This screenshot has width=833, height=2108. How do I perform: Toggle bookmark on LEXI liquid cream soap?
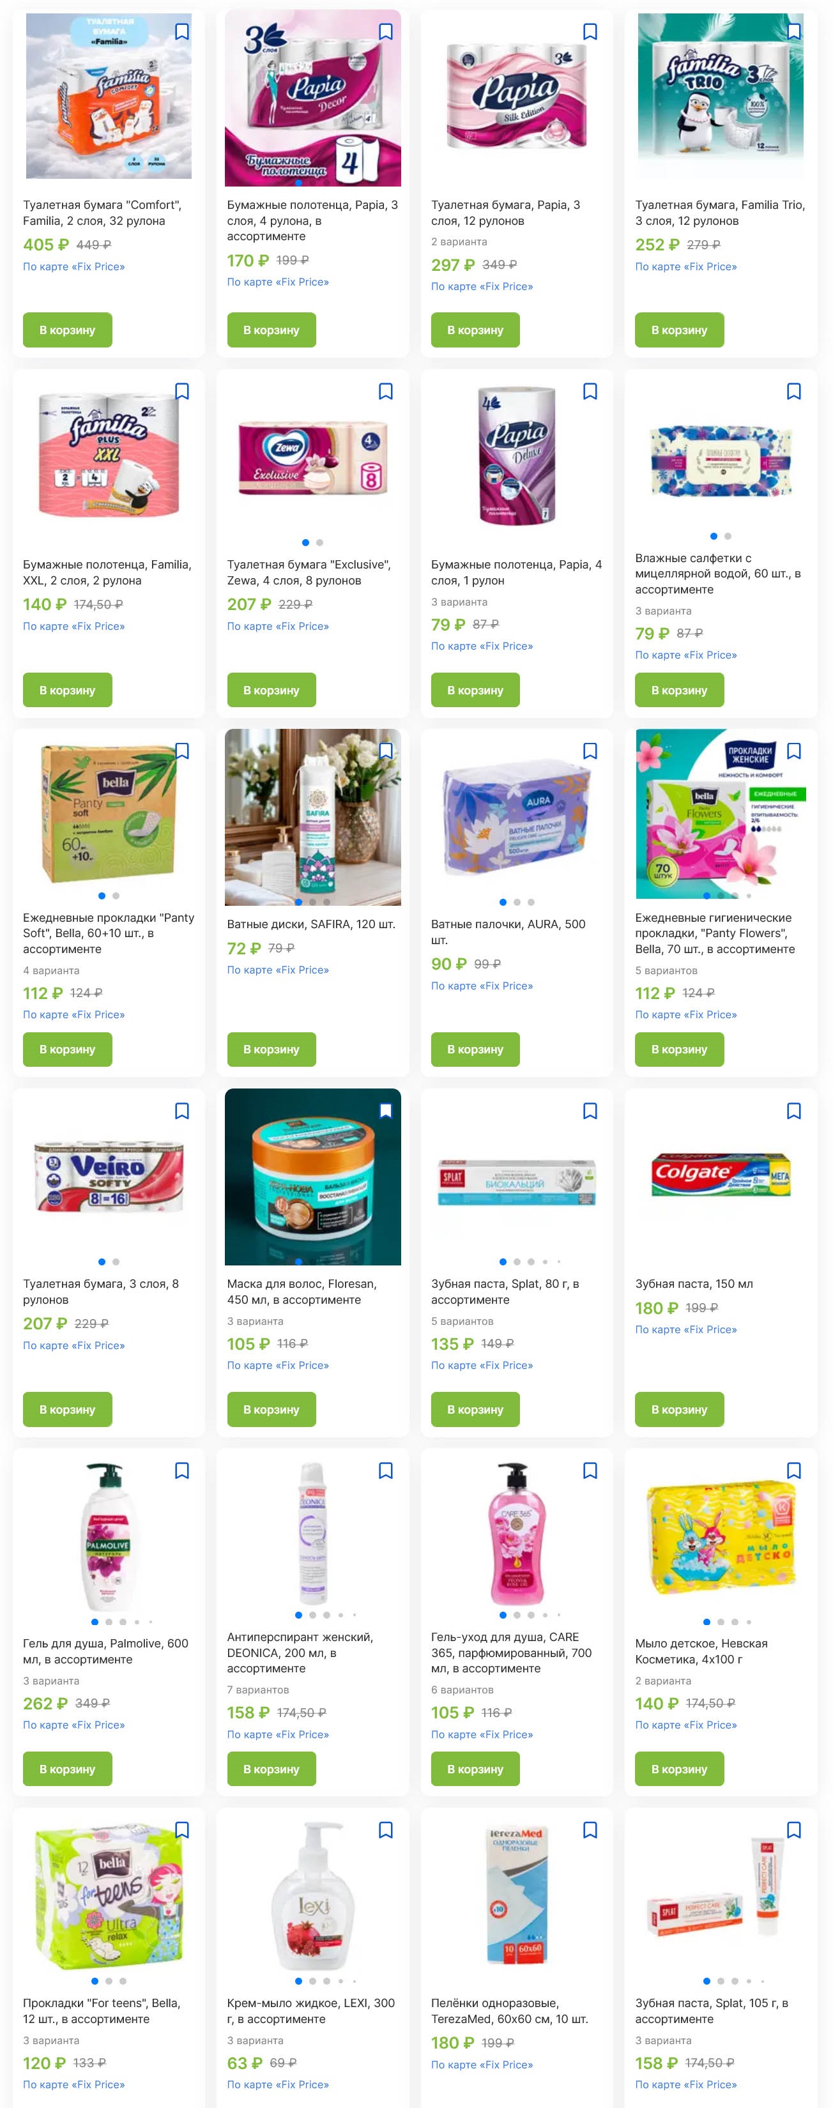(385, 1831)
